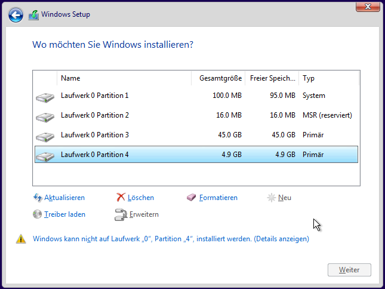Click the Treiber laden disc icon
Image resolution: width=385 pixels, height=289 pixels.
(38, 214)
